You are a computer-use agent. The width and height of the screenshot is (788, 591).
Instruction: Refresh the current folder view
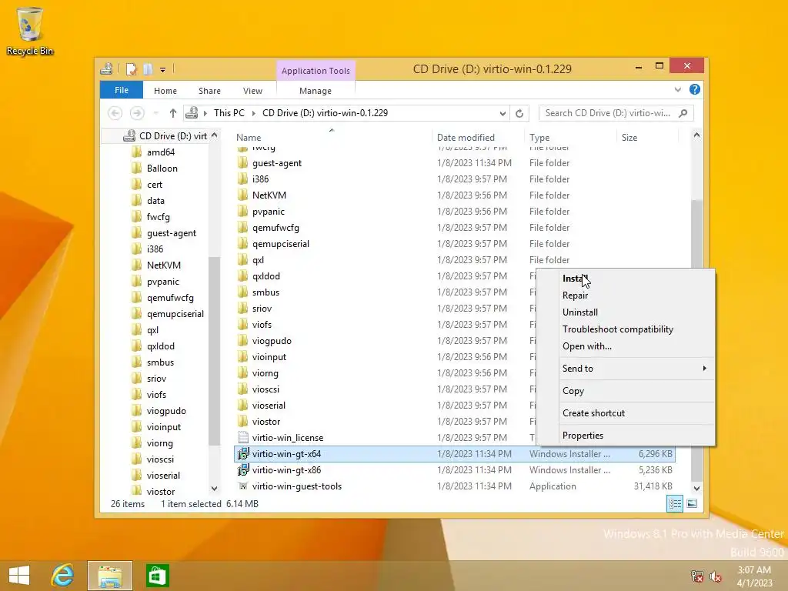tap(519, 114)
